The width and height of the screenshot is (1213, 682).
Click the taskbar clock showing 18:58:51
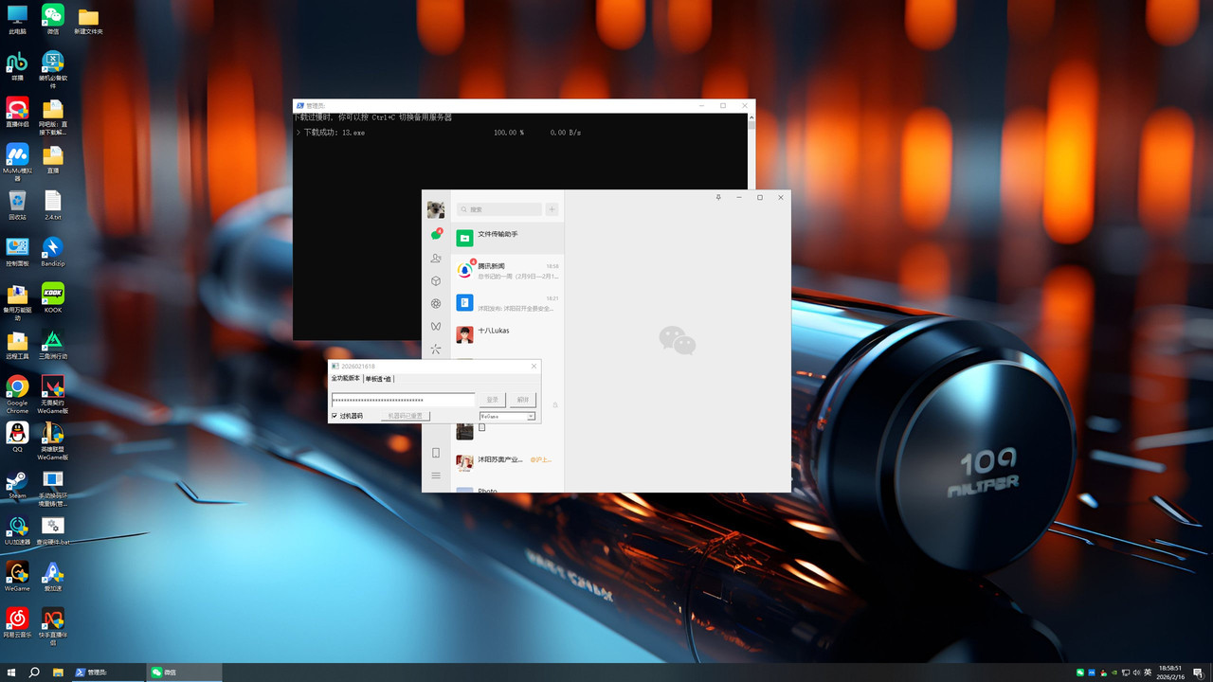click(1170, 673)
